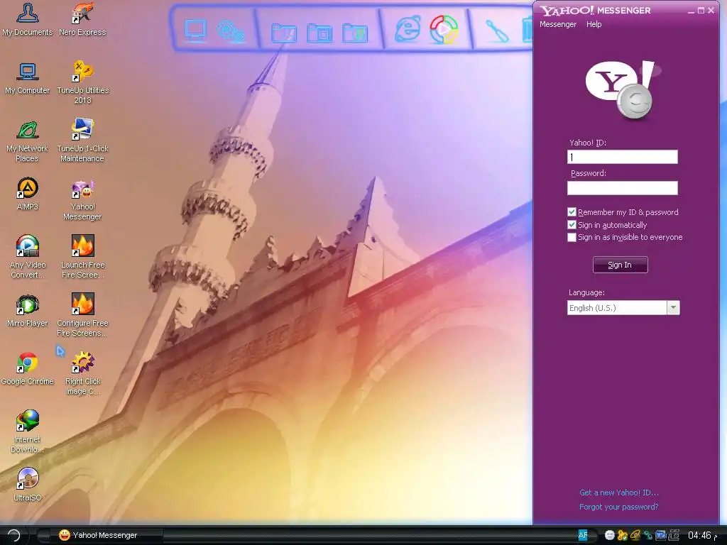Open Miro Player shortcut

(28, 311)
